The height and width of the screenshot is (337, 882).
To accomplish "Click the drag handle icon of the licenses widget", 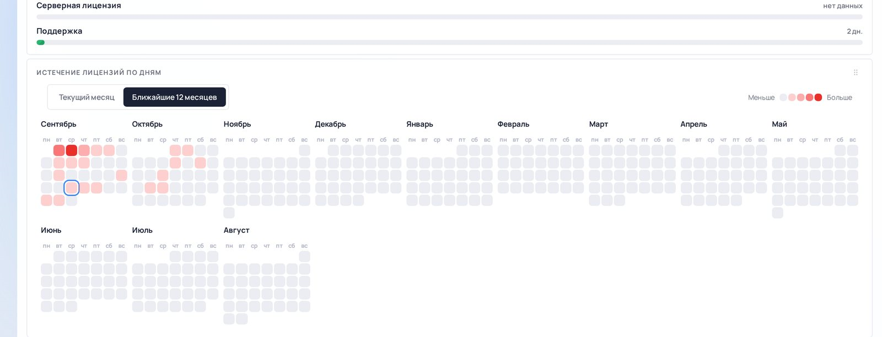I will (856, 72).
